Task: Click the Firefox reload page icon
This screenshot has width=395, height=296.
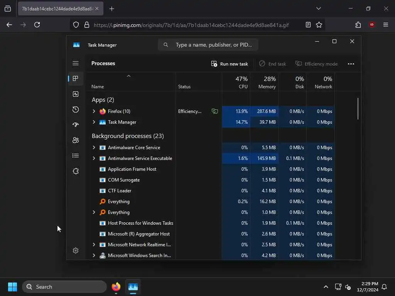Action: pyautogui.click(x=37, y=25)
